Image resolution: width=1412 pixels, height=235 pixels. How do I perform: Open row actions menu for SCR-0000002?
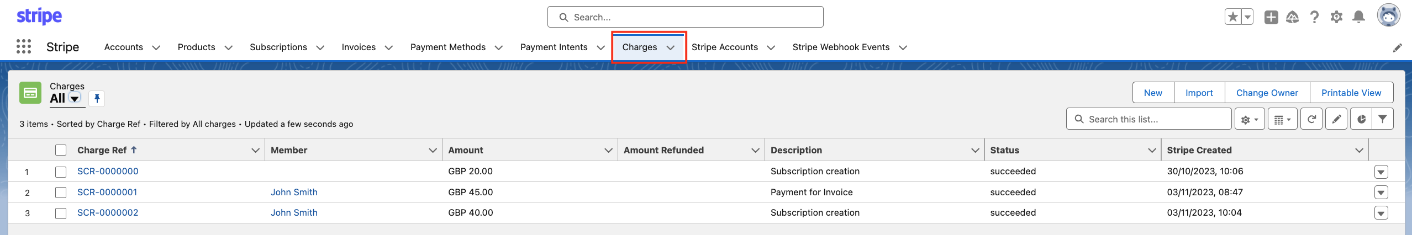1381,213
